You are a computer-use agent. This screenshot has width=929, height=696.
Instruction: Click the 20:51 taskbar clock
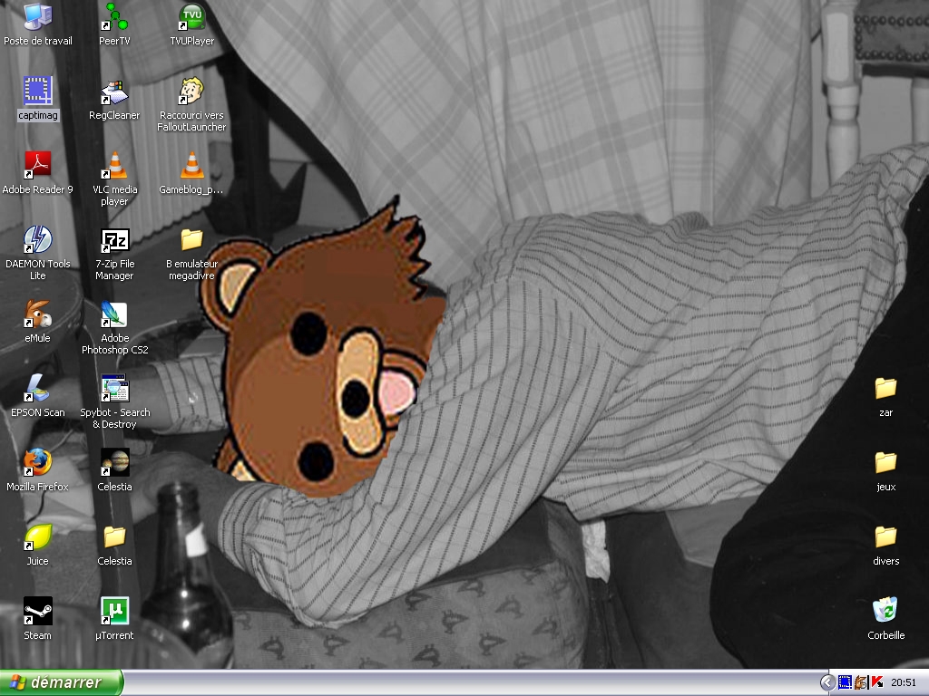904,683
